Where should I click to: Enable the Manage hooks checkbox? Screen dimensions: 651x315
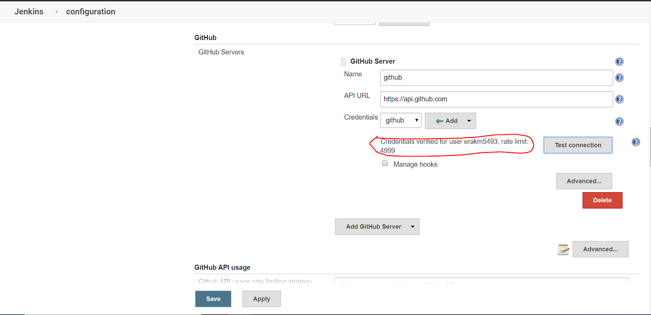(x=385, y=163)
